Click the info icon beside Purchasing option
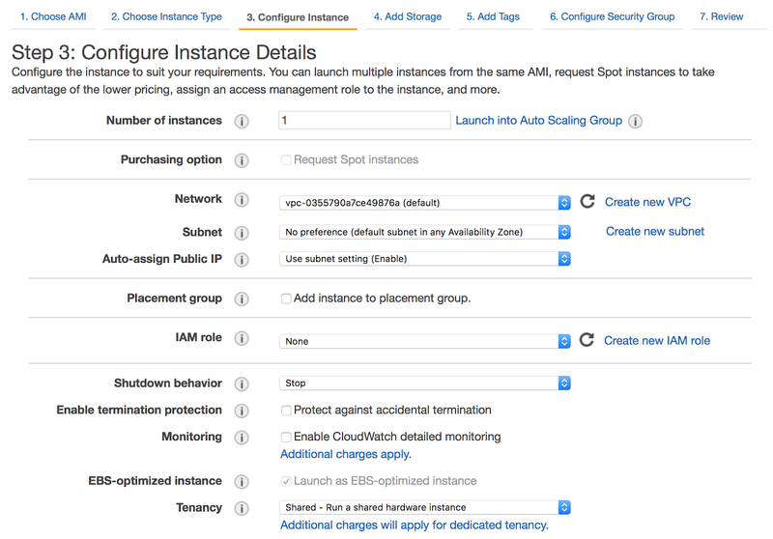Image resolution: width=773 pixels, height=539 pixels. tap(242, 160)
